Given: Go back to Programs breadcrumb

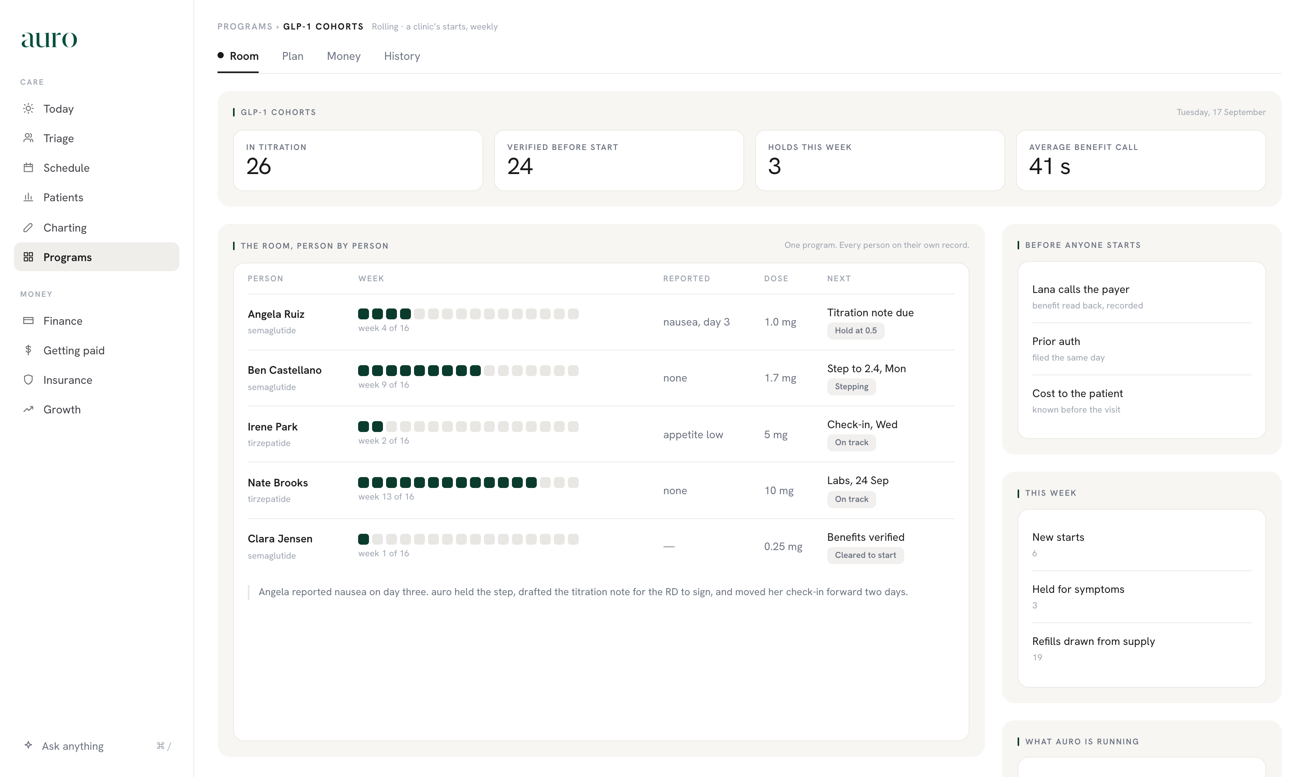Looking at the screenshot, I should pyautogui.click(x=245, y=26).
